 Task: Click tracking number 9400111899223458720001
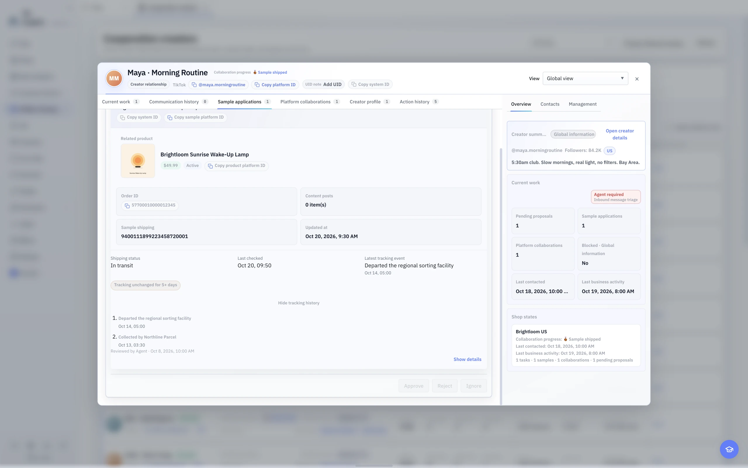click(x=155, y=236)
